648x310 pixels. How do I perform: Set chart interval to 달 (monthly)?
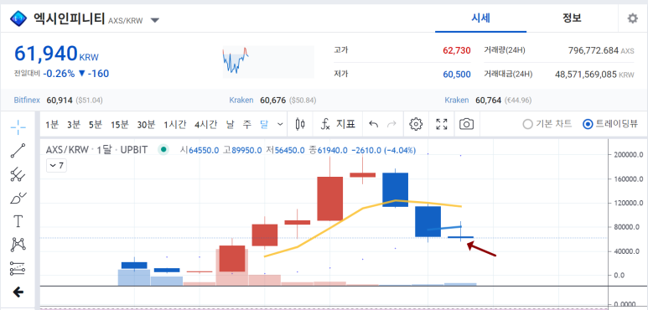[x=264, y=124]
